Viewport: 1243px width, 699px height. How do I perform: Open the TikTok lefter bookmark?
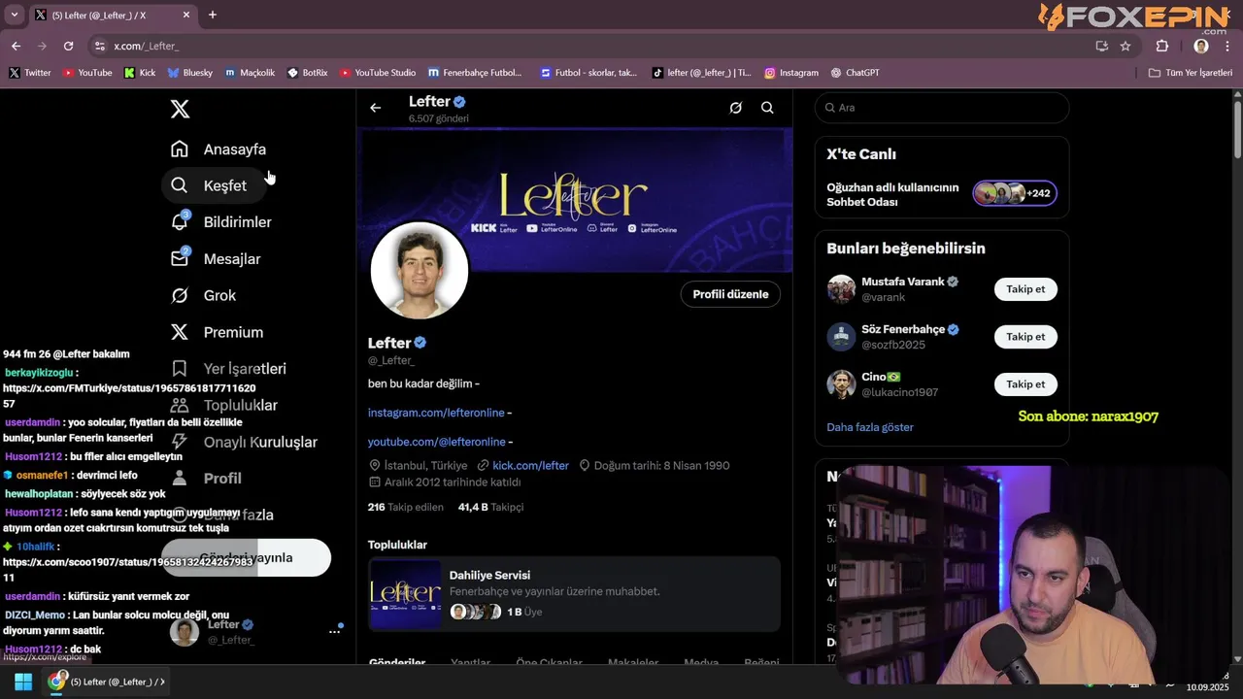701,73
